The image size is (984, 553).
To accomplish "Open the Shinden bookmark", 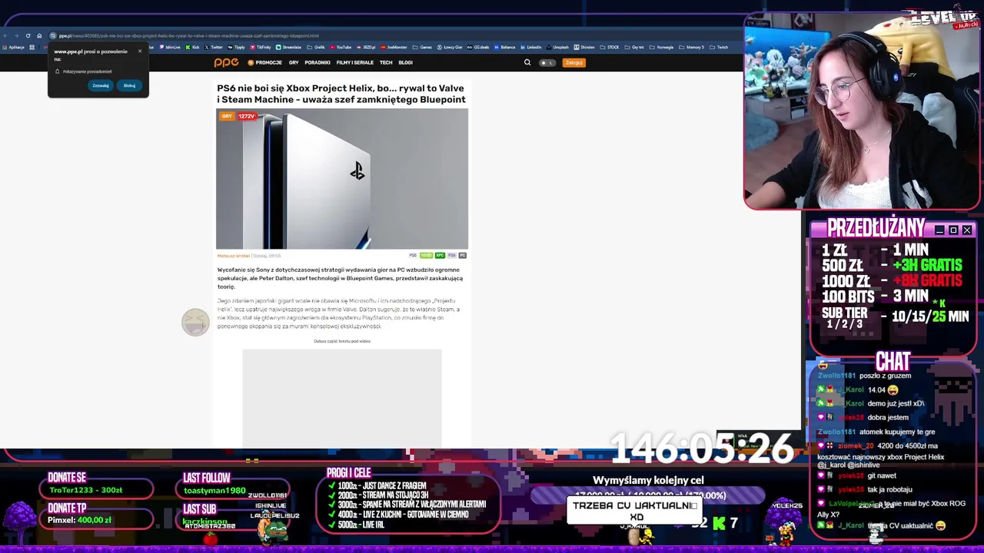I will [x=584, y=47].
